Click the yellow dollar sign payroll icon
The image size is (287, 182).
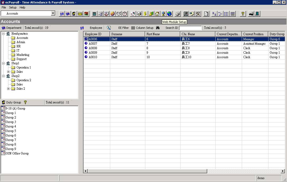[x=145, y=14]
